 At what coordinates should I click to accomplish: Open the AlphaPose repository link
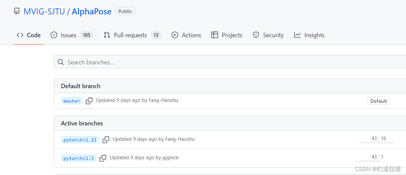tap(91, 11)
